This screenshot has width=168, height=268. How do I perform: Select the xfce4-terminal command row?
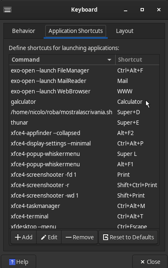(x=84, y=216)
